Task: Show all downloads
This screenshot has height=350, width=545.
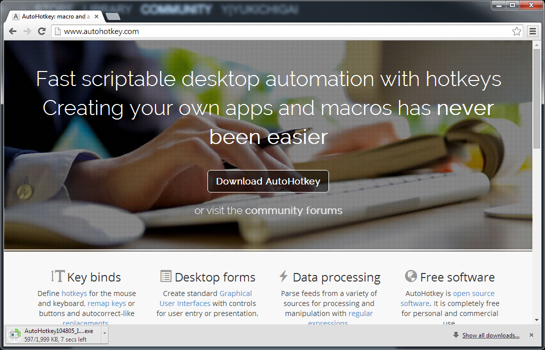Action: coord(491,335)
